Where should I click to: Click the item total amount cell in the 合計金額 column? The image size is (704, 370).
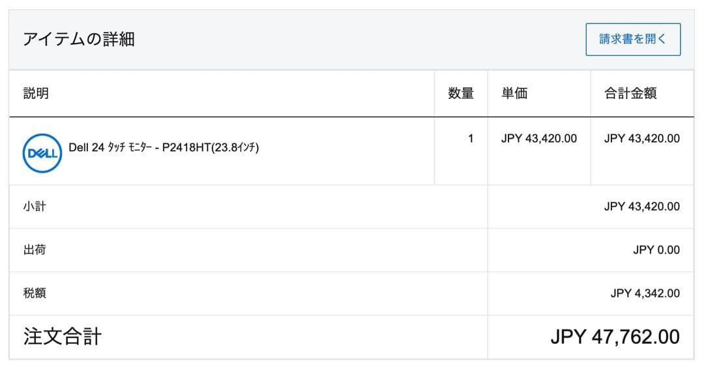[642, 138]
